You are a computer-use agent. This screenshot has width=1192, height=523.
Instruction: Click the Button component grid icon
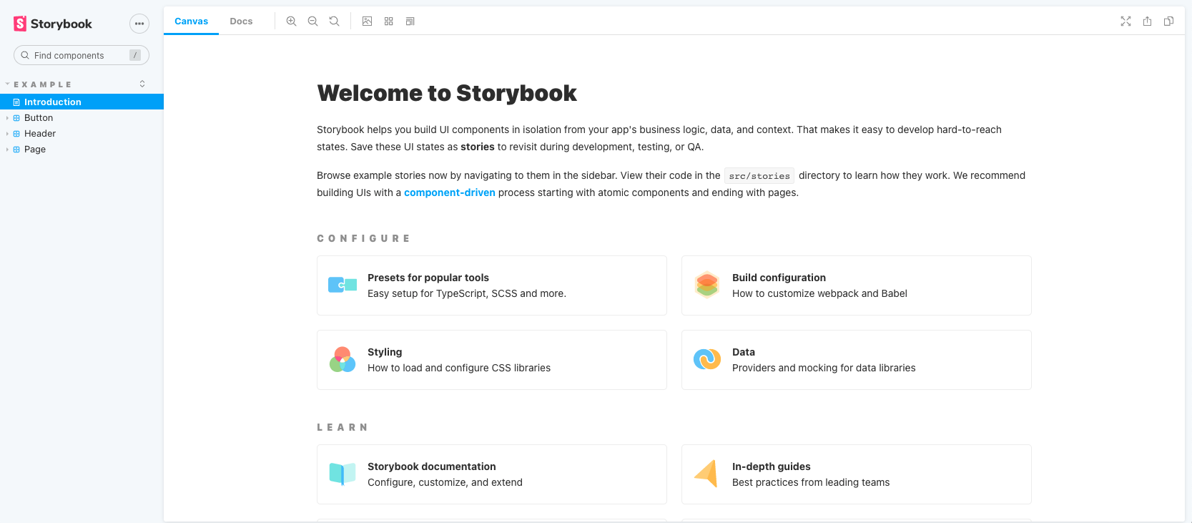[16, 118]
